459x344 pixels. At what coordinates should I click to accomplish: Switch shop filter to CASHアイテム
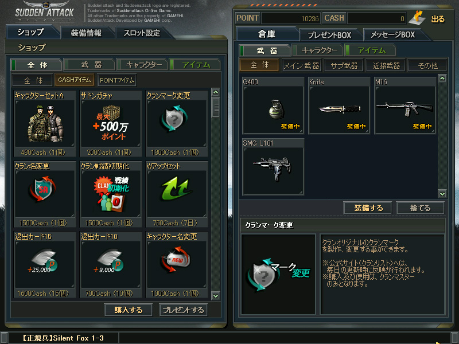point(75,80)
